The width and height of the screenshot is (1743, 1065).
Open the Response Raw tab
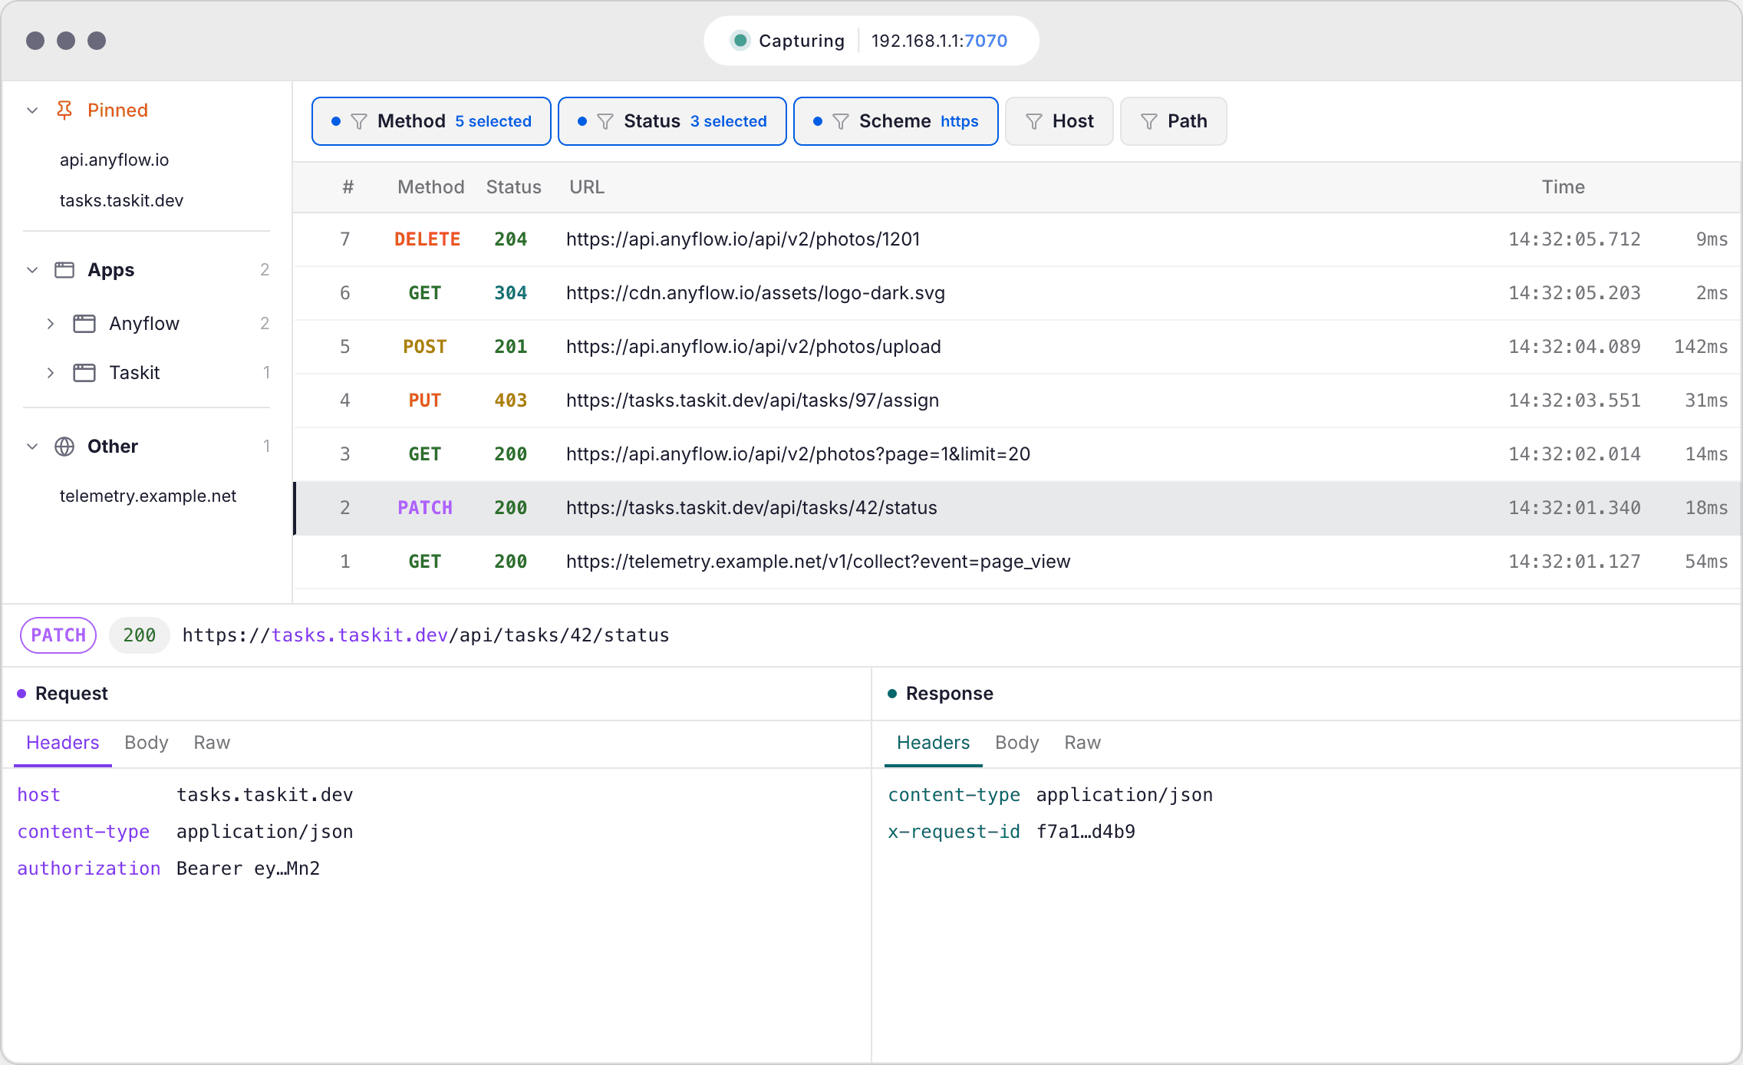pos(1082,743)
